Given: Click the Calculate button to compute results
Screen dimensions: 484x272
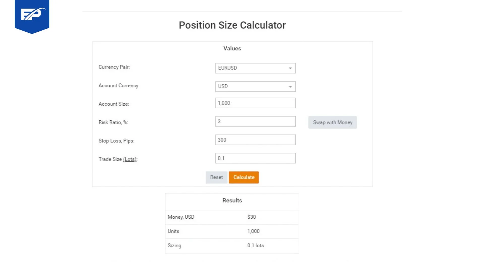Looking at the screenshot, I should 244,177.
